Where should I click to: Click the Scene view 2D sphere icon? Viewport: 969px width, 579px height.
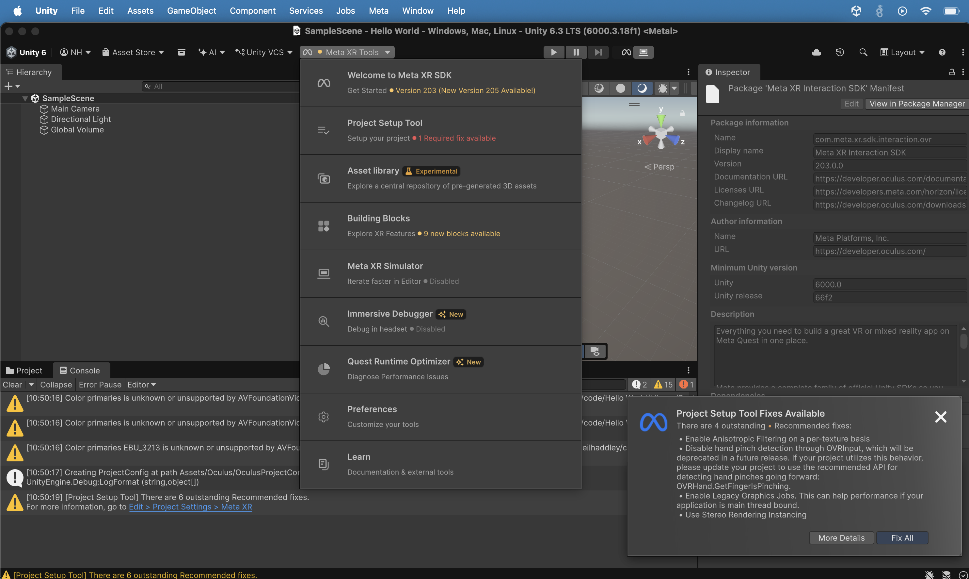(620, 88)
